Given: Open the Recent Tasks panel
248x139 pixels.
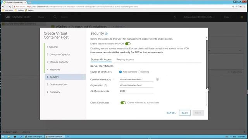Looking at the screenshot, I should 10,132.
